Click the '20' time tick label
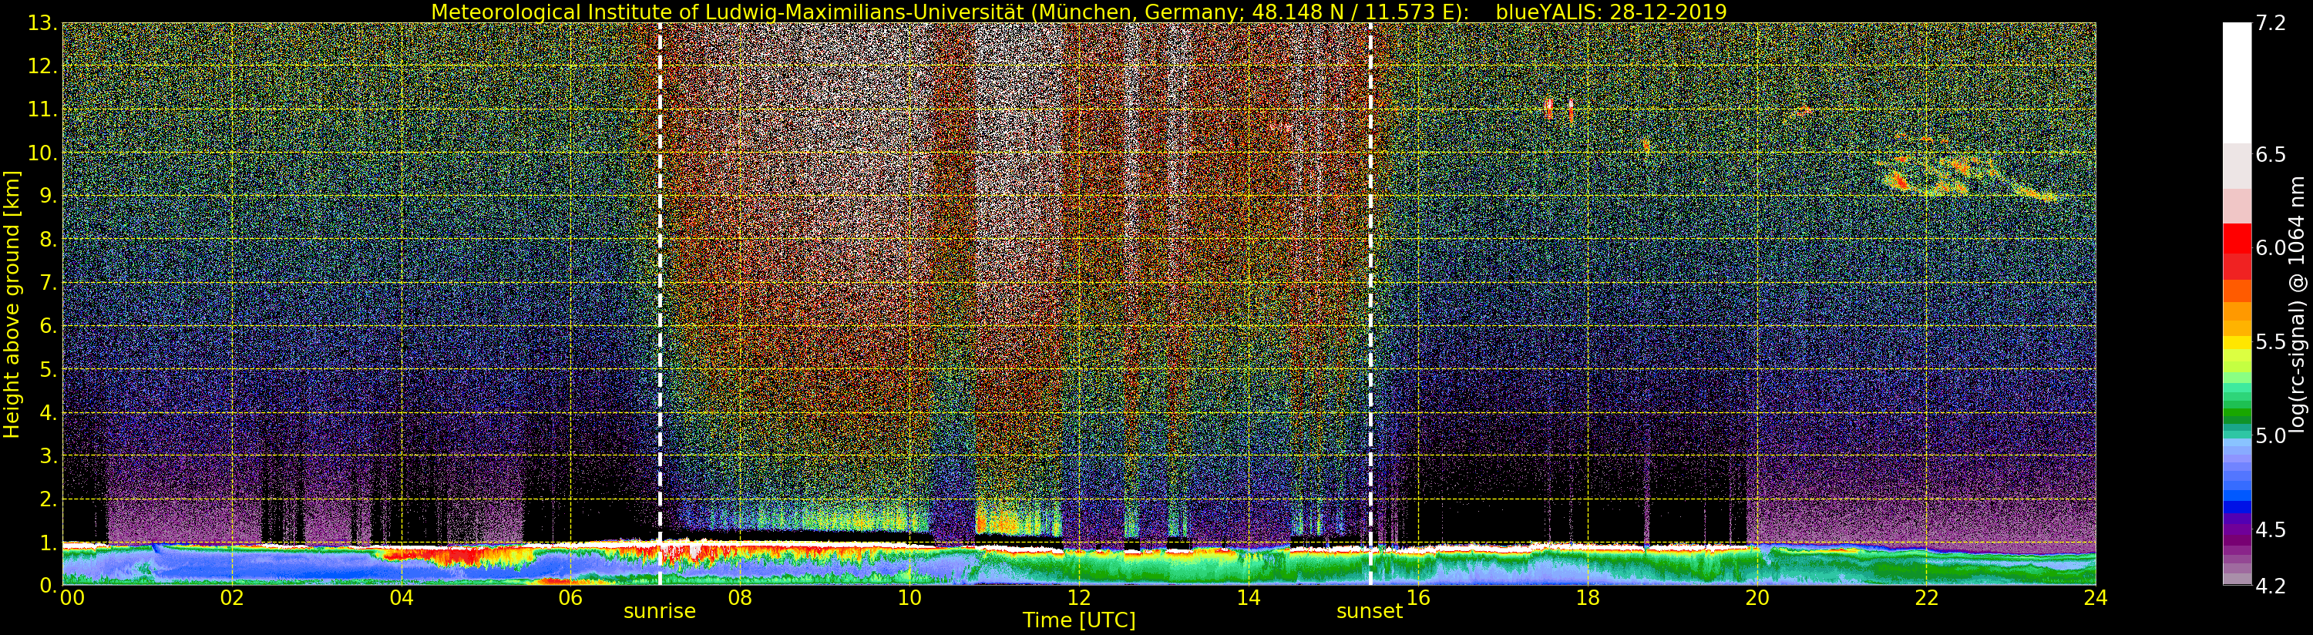 click(x=1757, y=598)
